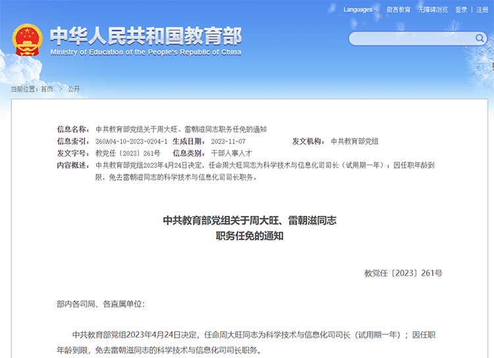Click the breadcrumb arrow separator
Screen dimensions: 494x358
[x=60, y=89]
